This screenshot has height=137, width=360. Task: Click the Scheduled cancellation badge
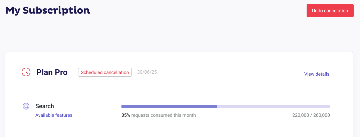point(105,72)
